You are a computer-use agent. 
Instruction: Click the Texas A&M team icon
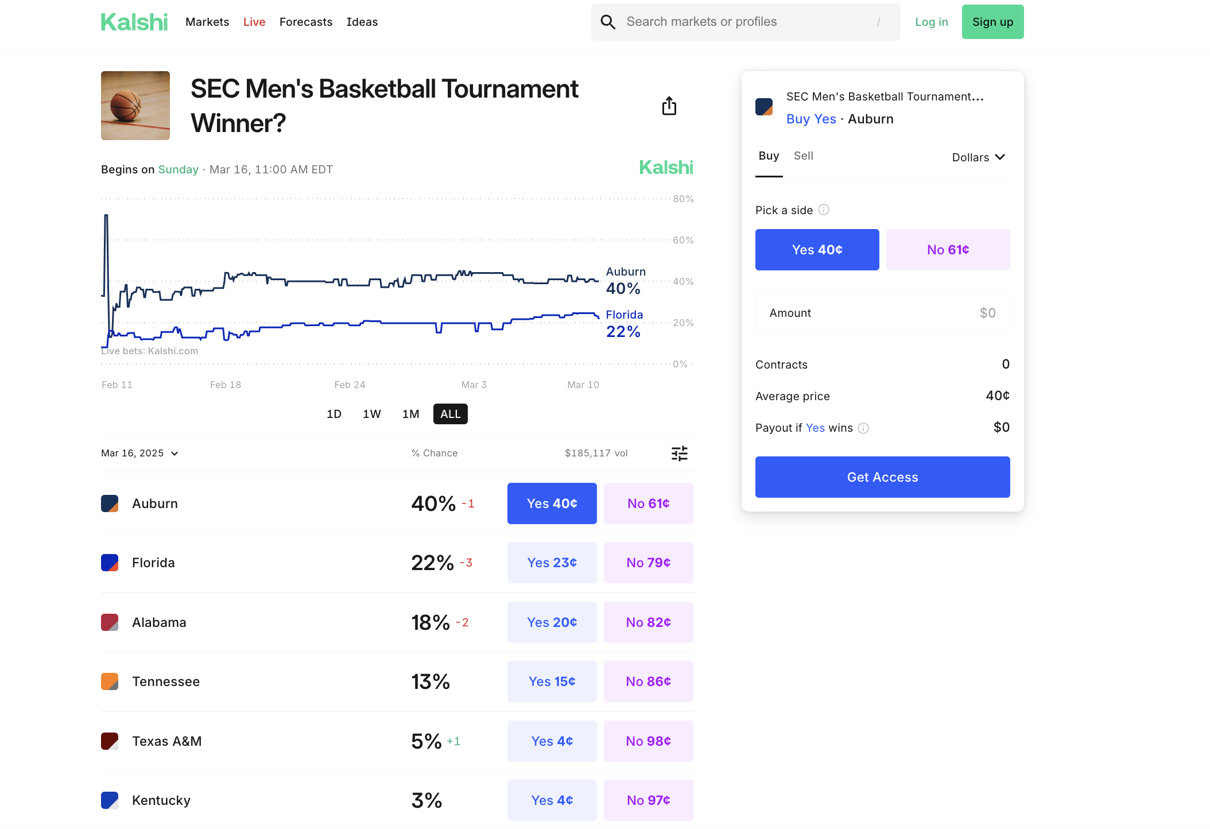[110, 741]
